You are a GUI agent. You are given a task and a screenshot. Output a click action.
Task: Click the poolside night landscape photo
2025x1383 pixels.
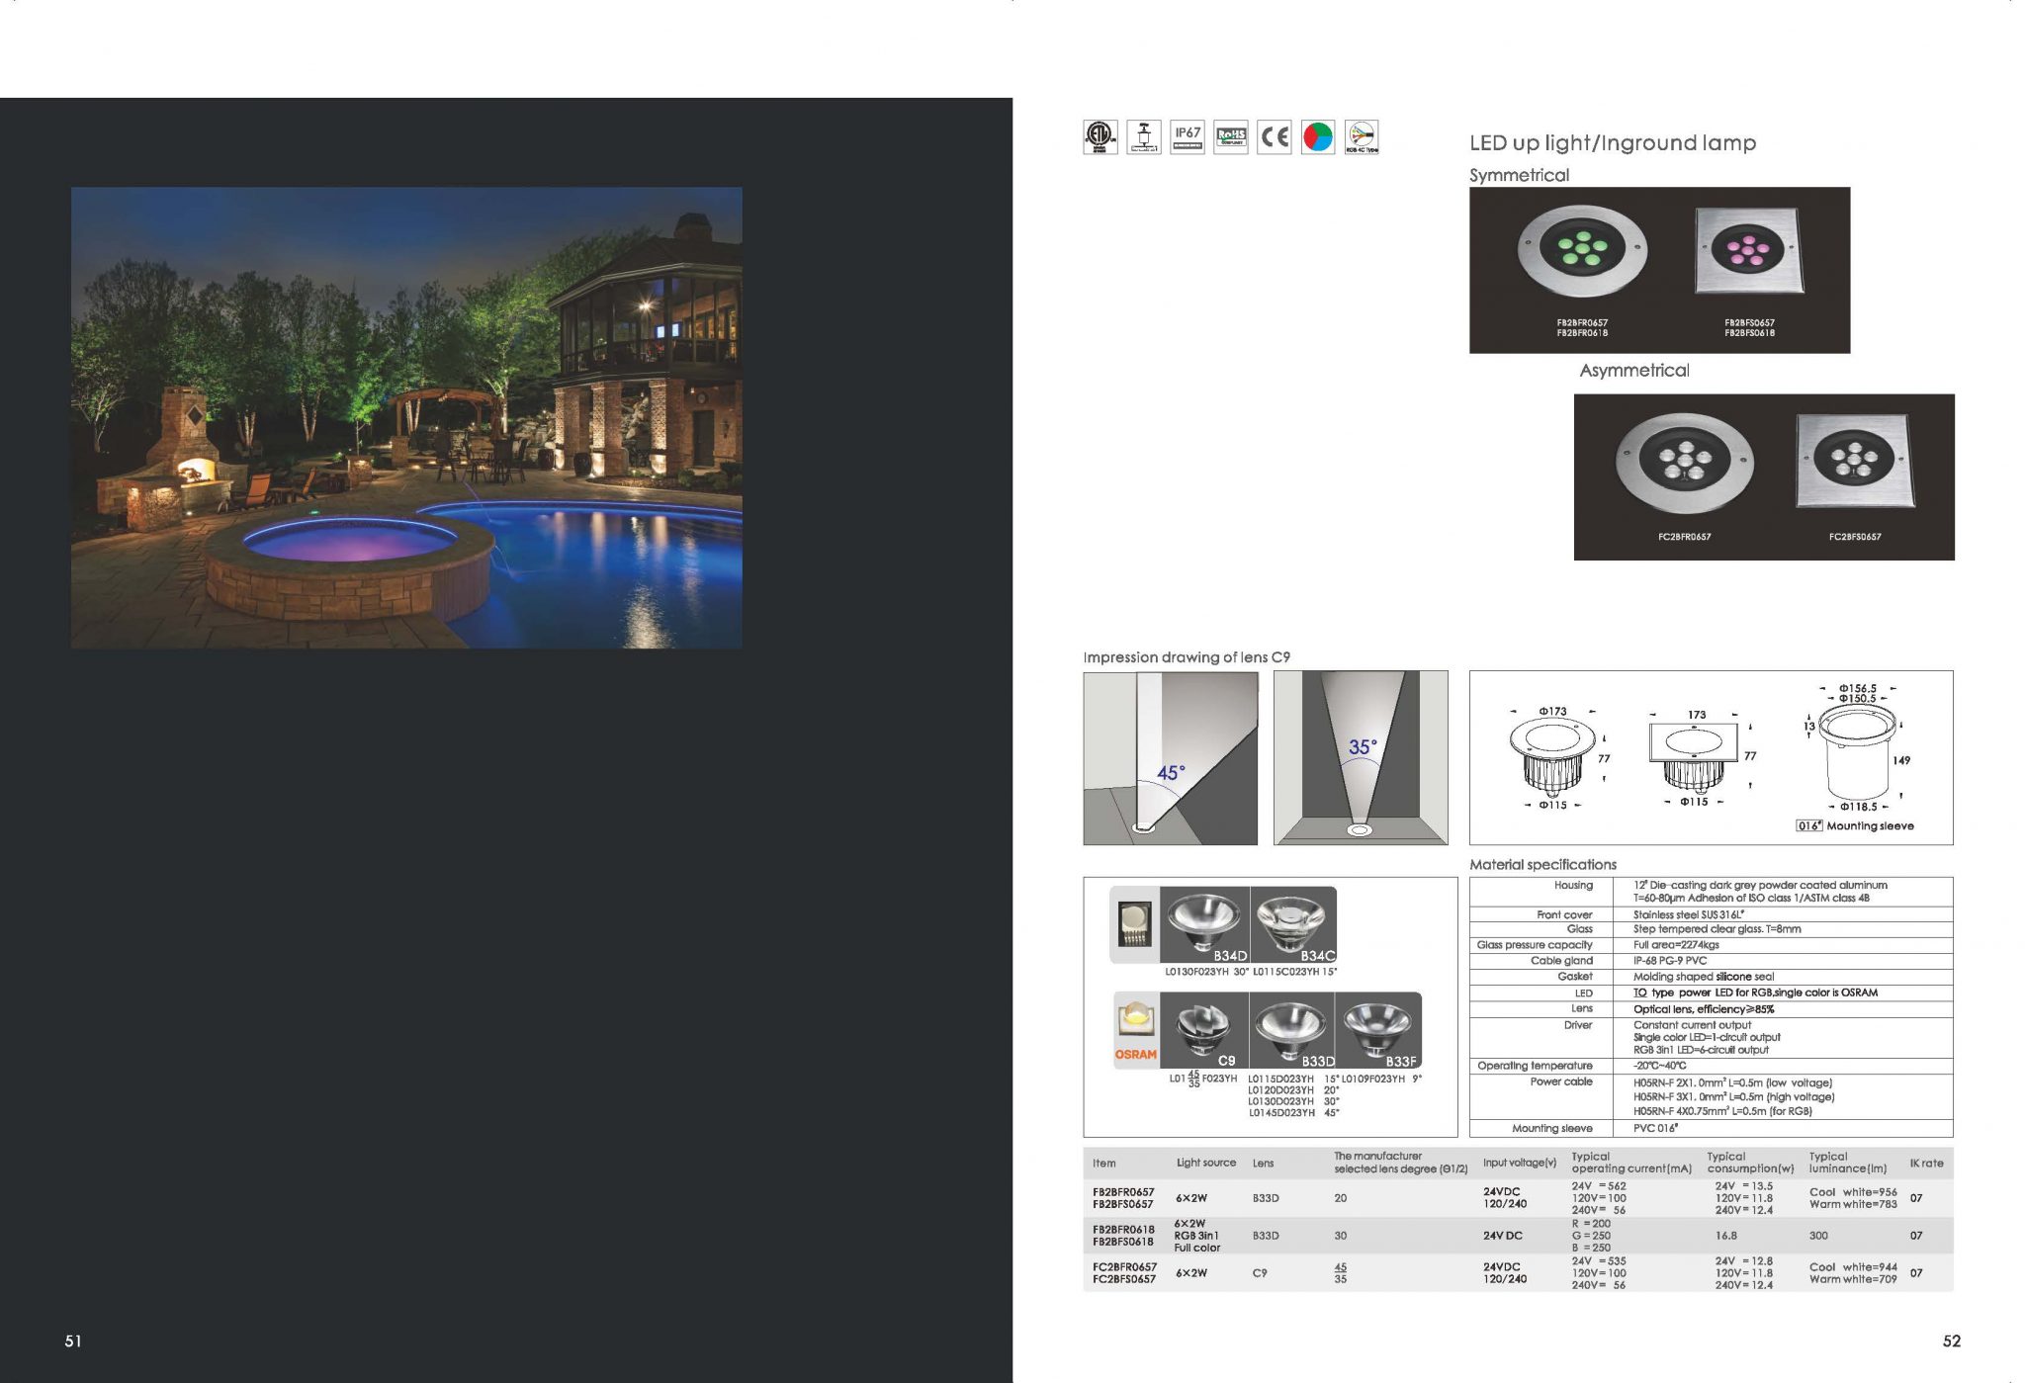406,417
